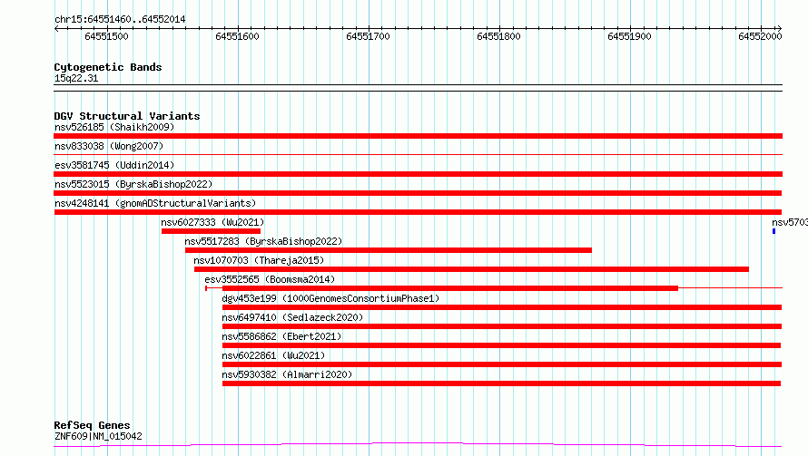Select the ZNF609|NM_015042 gene label
Image resolution: width=808 pixels, height=456 pixels.
[98, 436]
